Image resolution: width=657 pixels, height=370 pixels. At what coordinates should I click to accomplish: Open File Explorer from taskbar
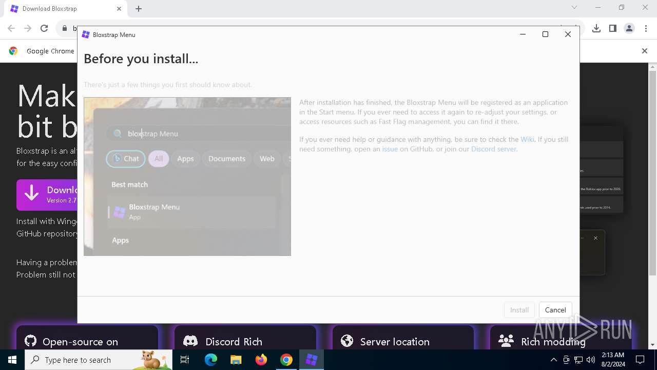tap(236, 360)
